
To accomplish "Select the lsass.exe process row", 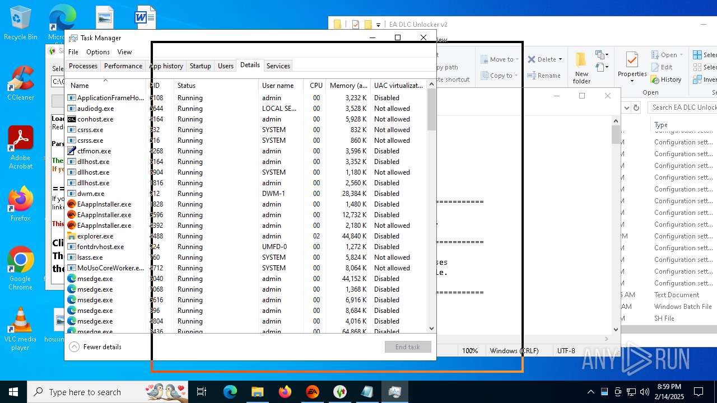I will coord(246,257).
